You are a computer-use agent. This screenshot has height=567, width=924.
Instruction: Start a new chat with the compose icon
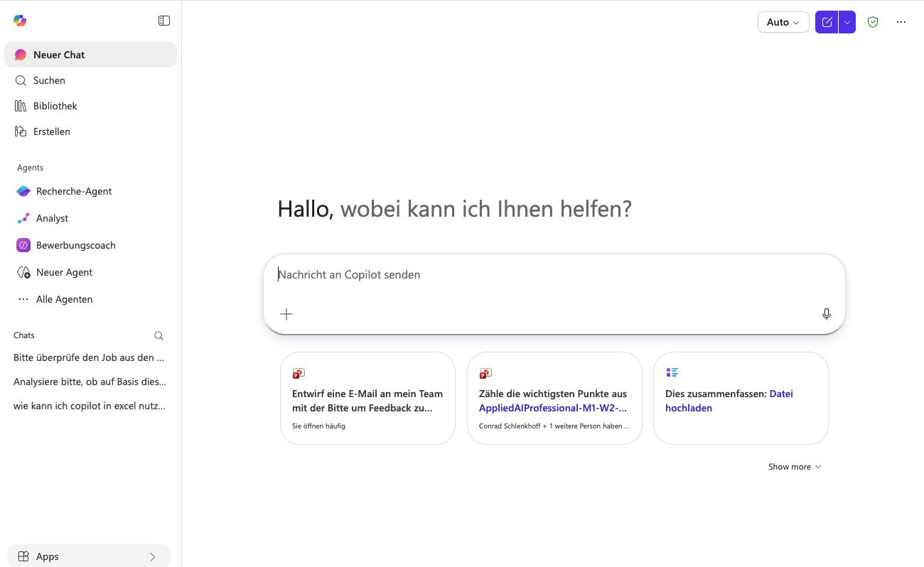click(x=827, y=22)
